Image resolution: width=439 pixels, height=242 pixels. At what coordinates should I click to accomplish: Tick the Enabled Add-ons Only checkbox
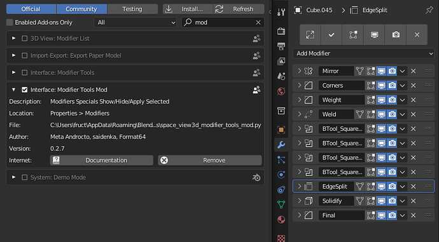click(10, 22)
